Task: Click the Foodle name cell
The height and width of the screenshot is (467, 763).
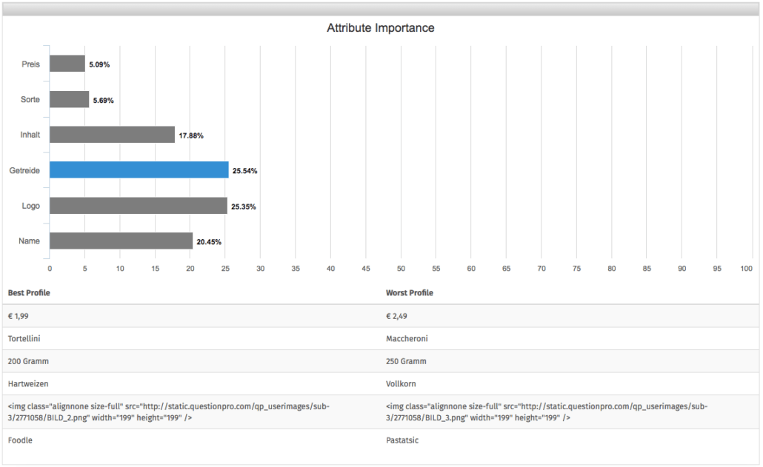Action: pos(20,440)
